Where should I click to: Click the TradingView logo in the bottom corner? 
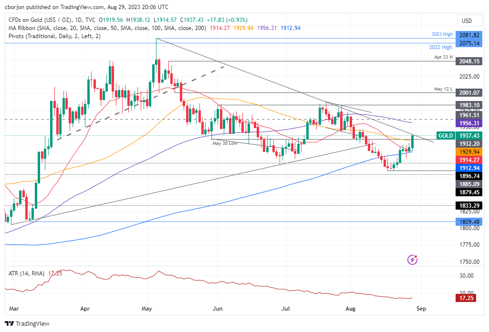(26, 323)
